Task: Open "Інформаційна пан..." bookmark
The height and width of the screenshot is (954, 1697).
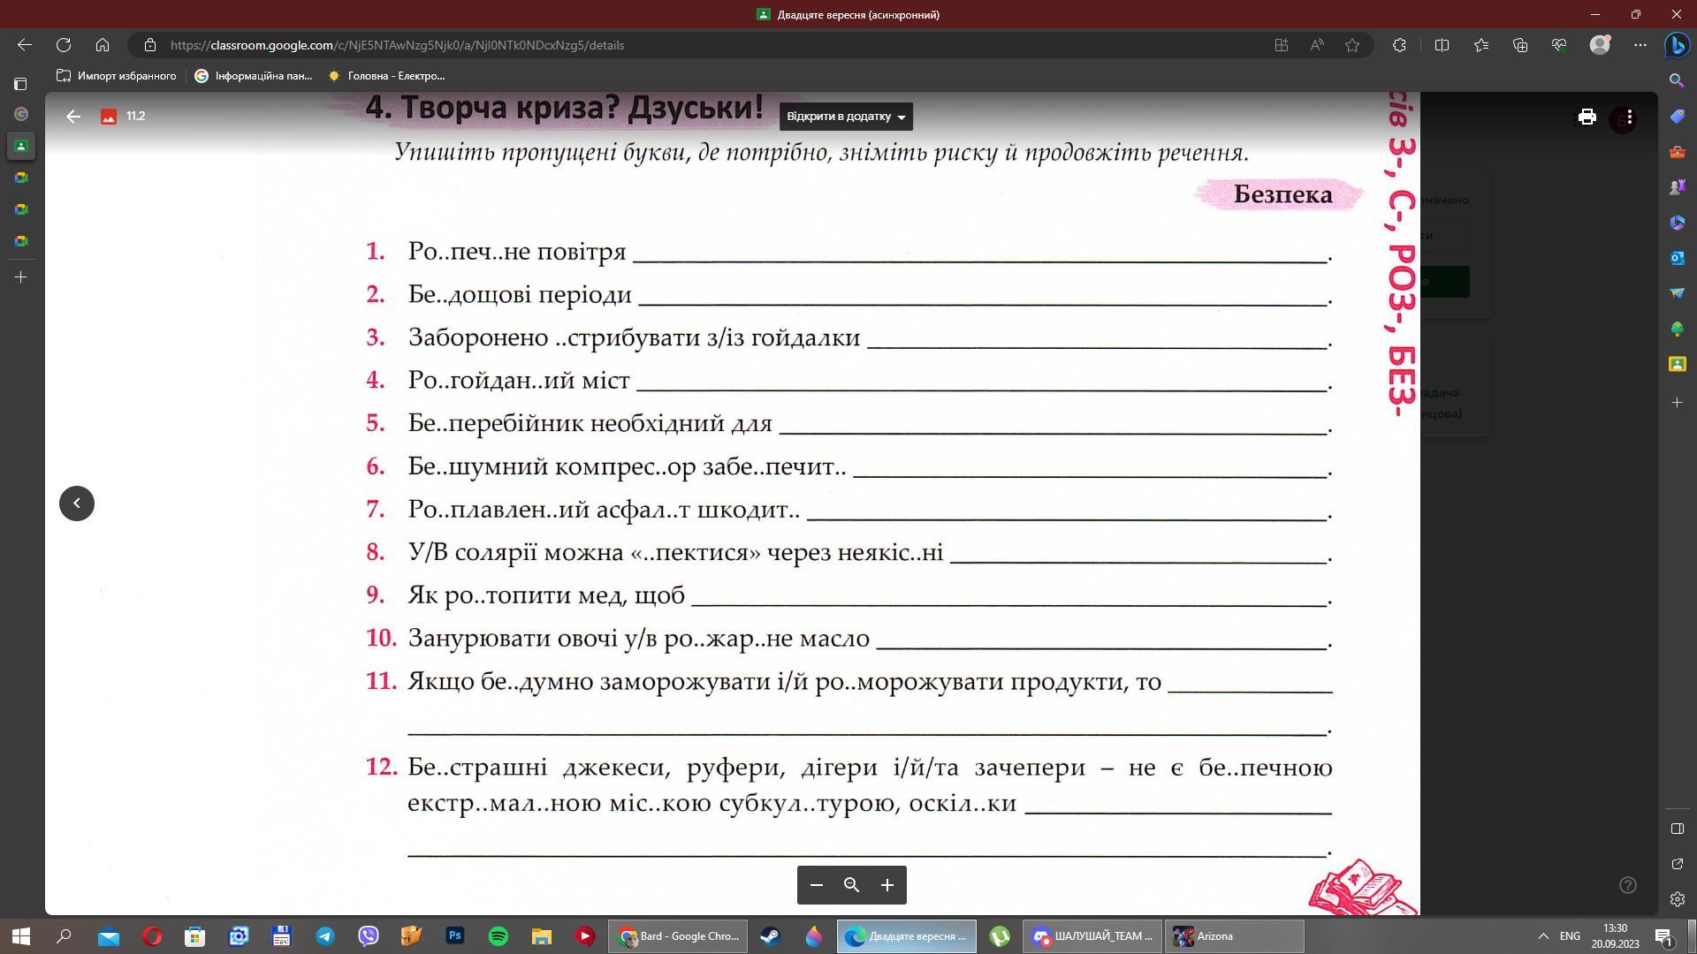Action: (254, 76)
